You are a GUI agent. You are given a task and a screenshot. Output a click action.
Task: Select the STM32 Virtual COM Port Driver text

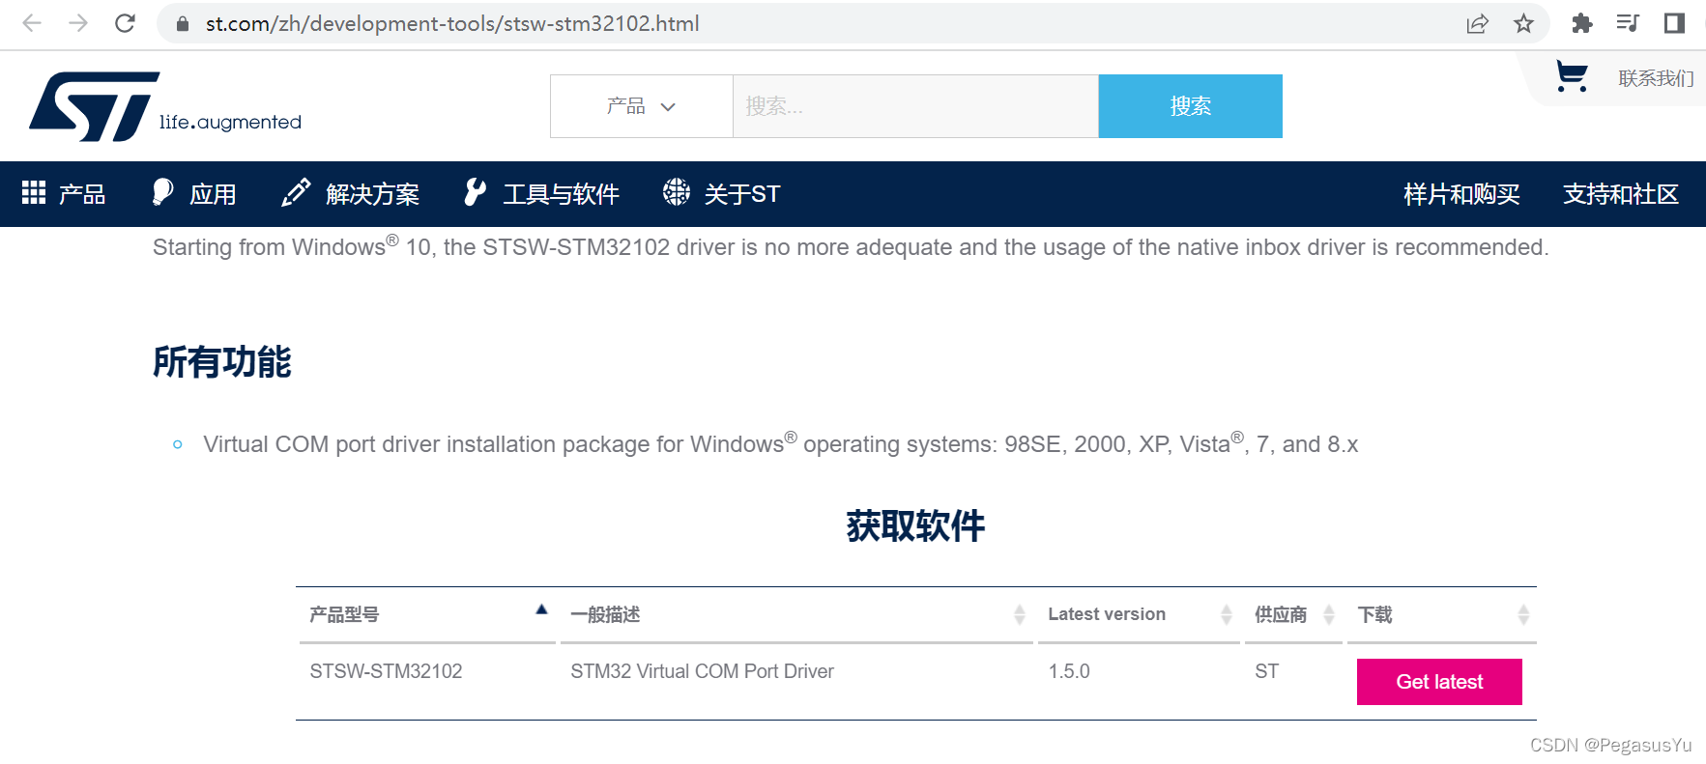coord(702,671)
